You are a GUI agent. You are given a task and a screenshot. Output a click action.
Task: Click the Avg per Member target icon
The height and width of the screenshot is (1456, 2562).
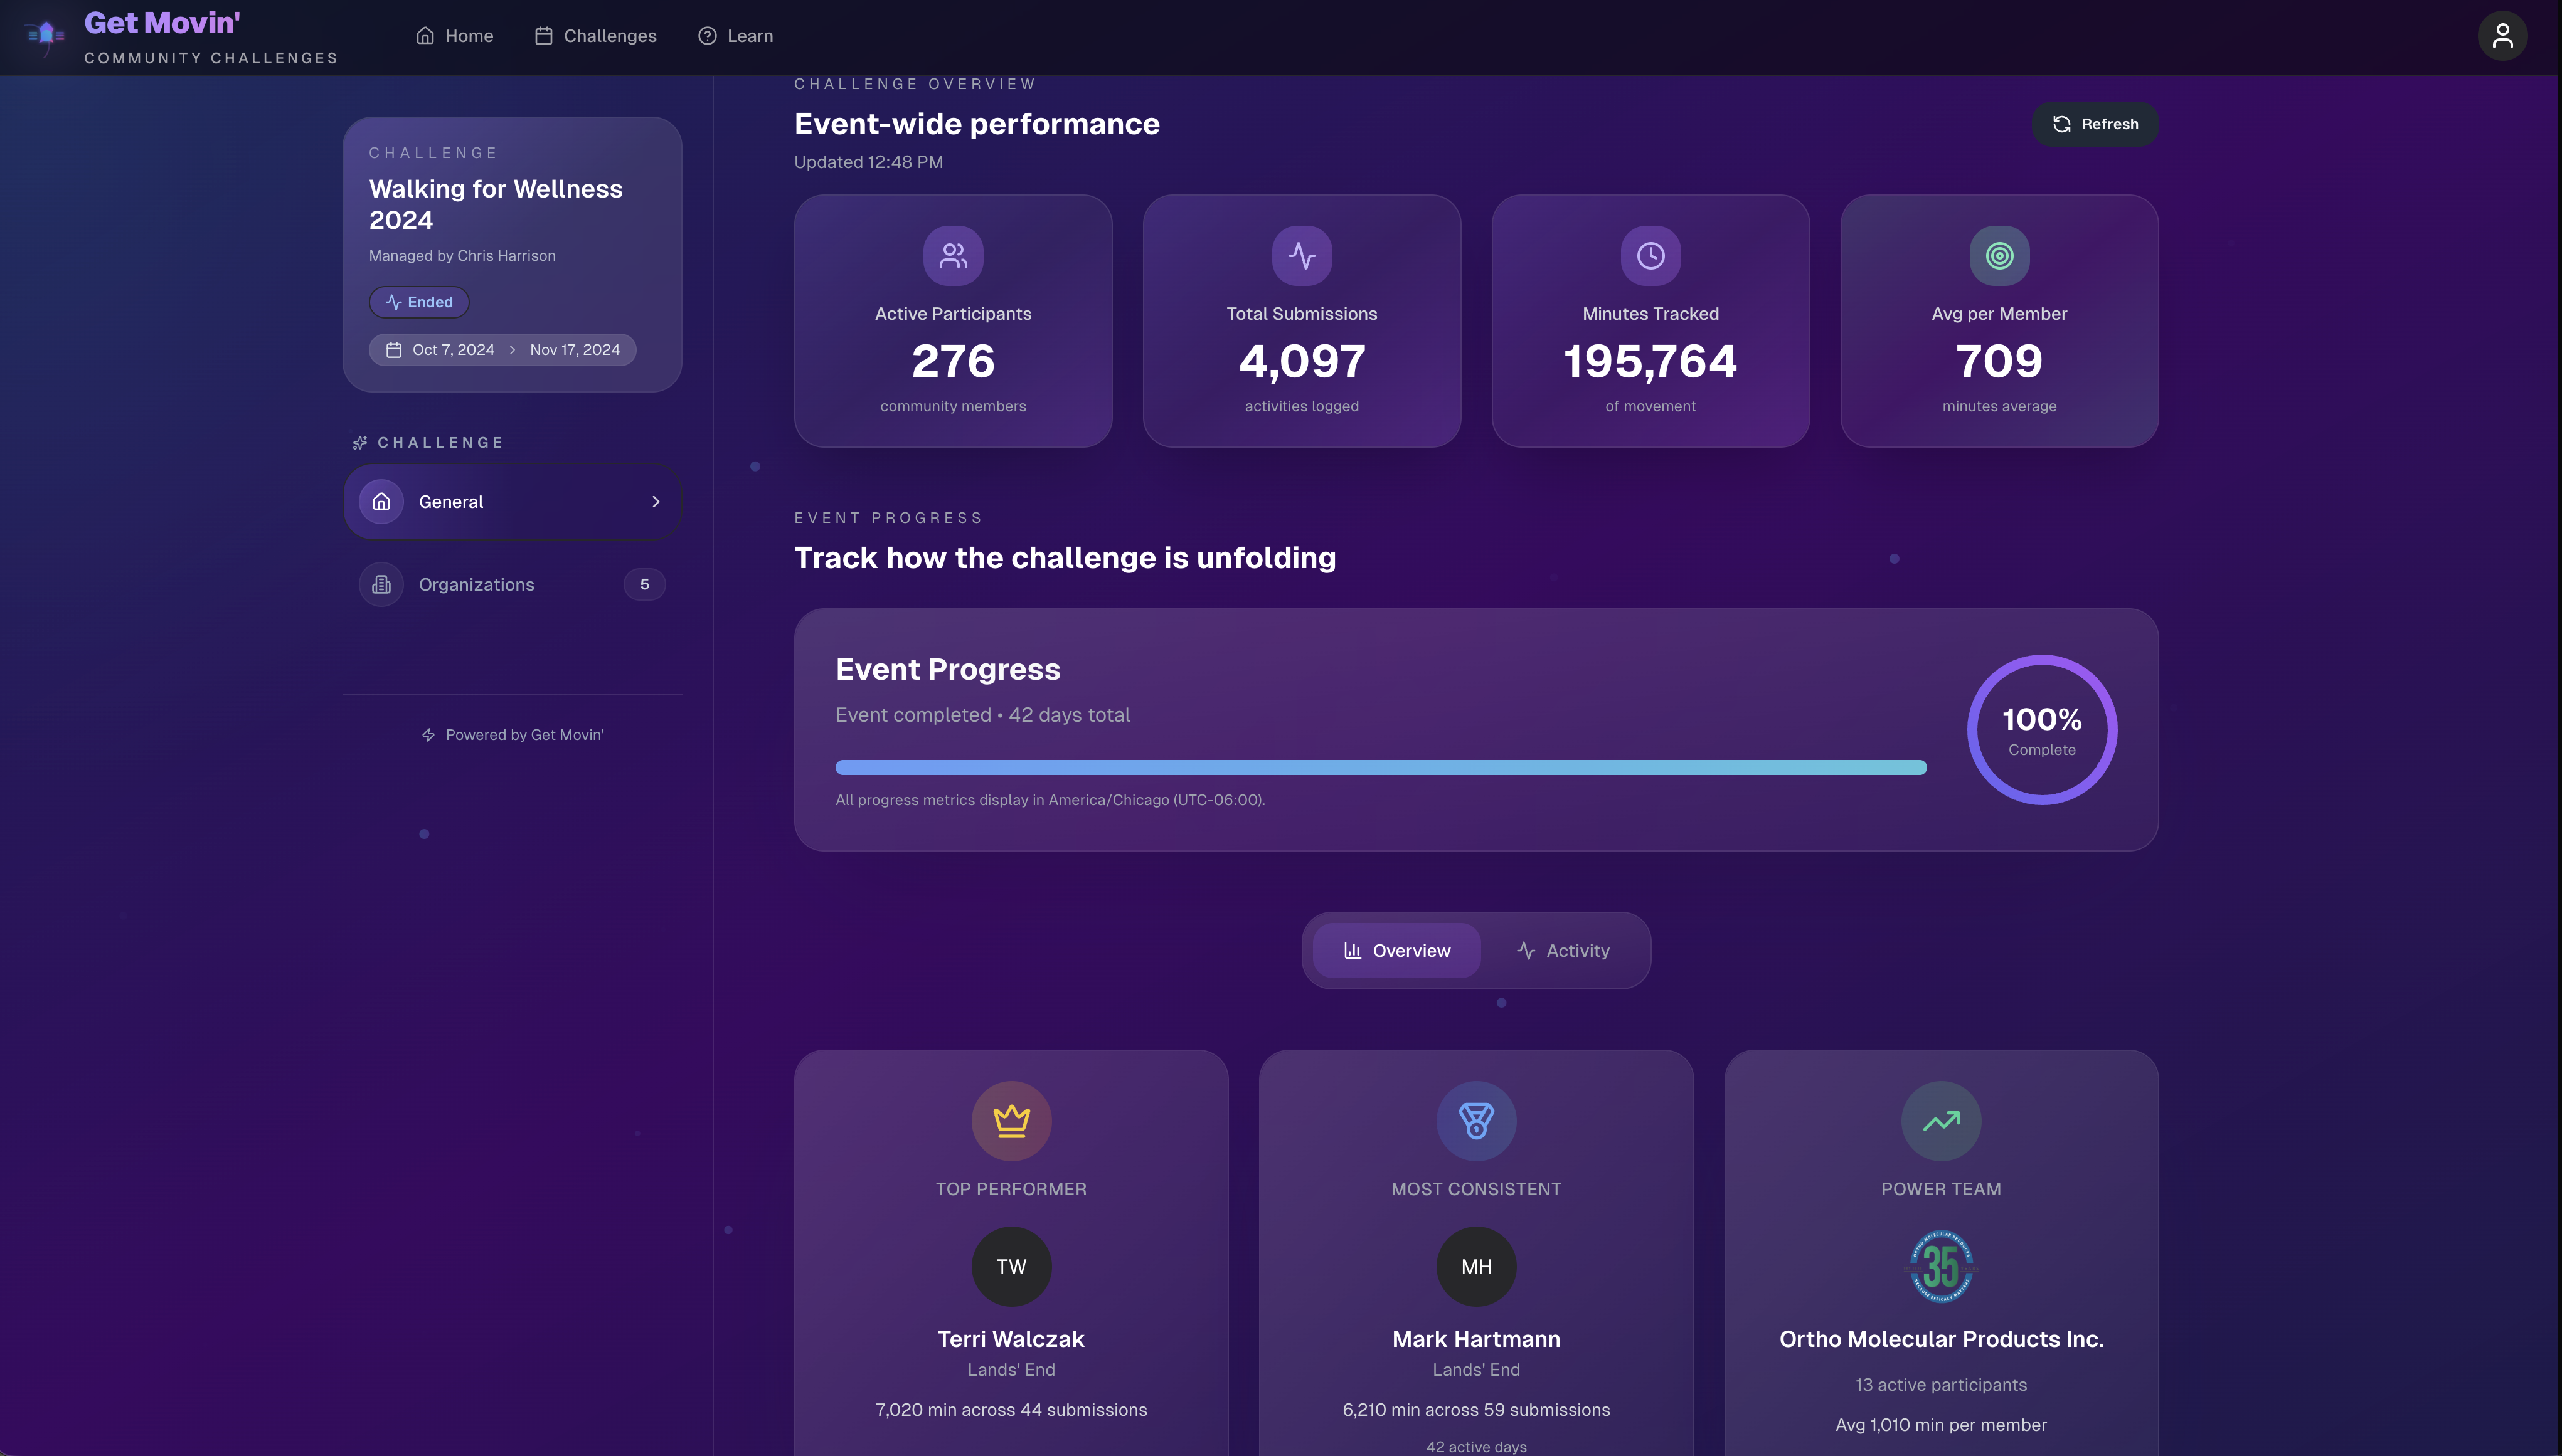point(1998,254)
